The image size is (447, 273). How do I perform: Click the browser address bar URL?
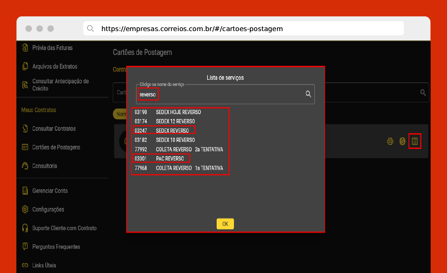pos(192,29)
